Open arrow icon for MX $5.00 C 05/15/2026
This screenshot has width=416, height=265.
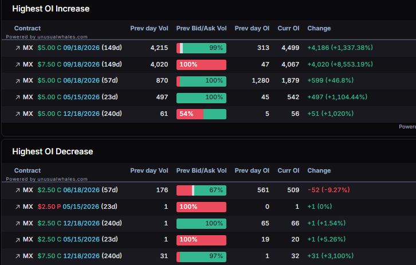point(18,98)
